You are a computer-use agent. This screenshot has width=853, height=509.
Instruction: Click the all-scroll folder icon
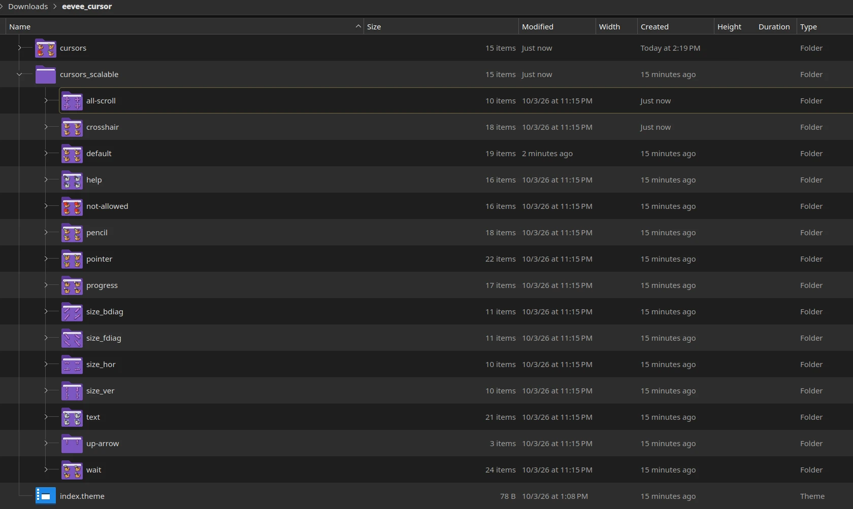[x=72, y=101]
